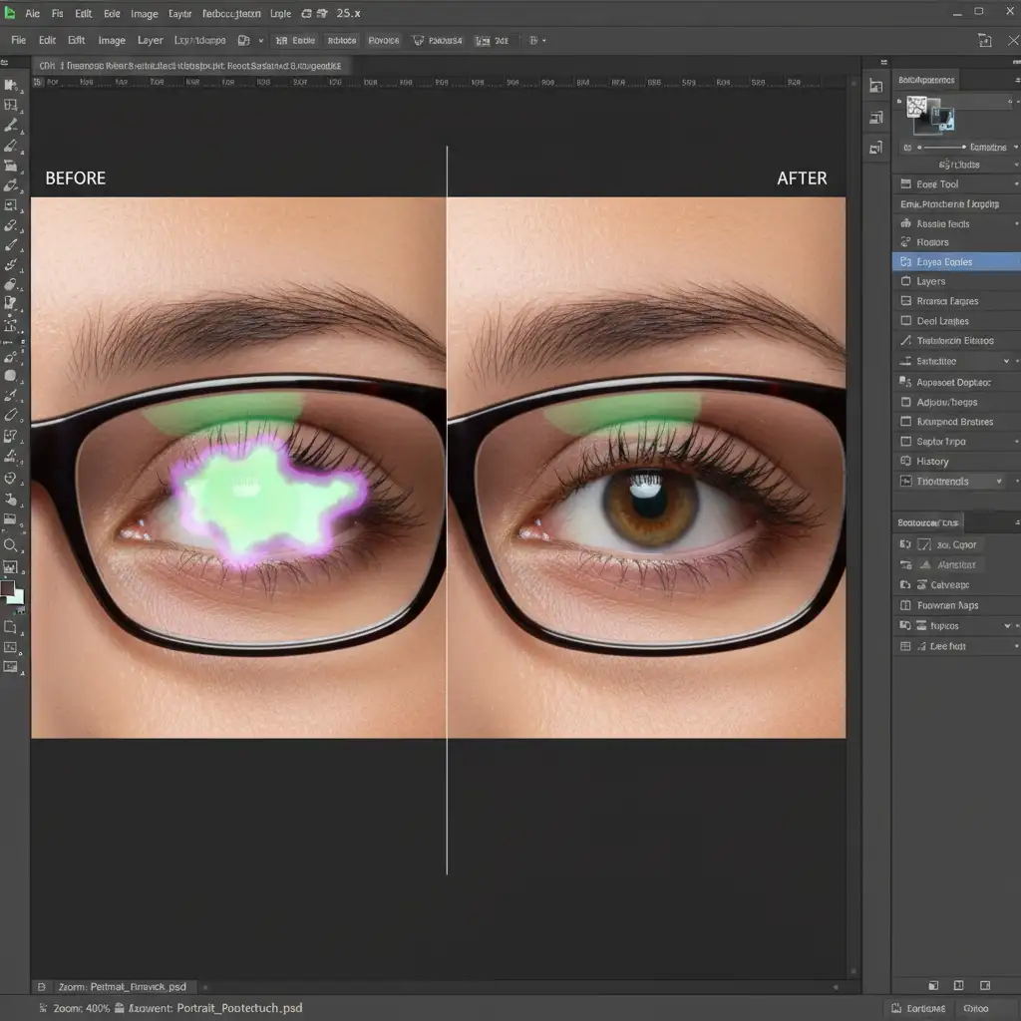Click the History panel icon
The height and width of the screenshot is (1021, 1021).
[905, 462]
